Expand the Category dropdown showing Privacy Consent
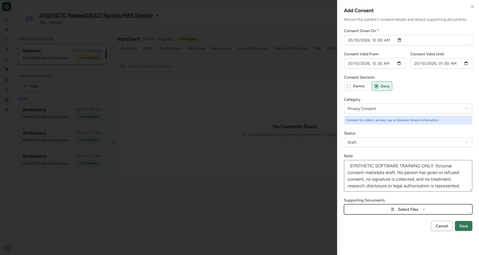 pos(408,109)
